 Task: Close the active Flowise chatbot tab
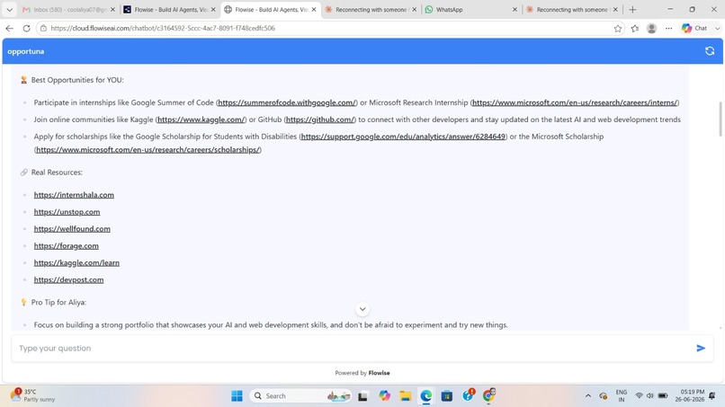pos(314,9)
